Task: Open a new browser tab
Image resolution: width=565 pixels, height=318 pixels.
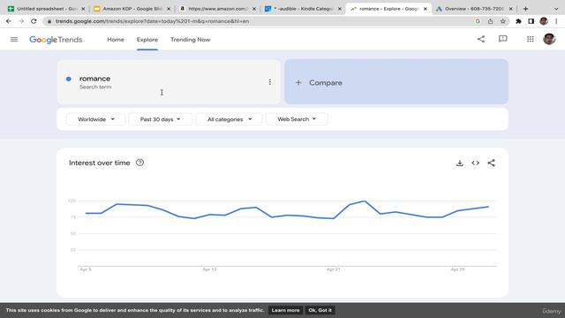Action: coord(525,9)
